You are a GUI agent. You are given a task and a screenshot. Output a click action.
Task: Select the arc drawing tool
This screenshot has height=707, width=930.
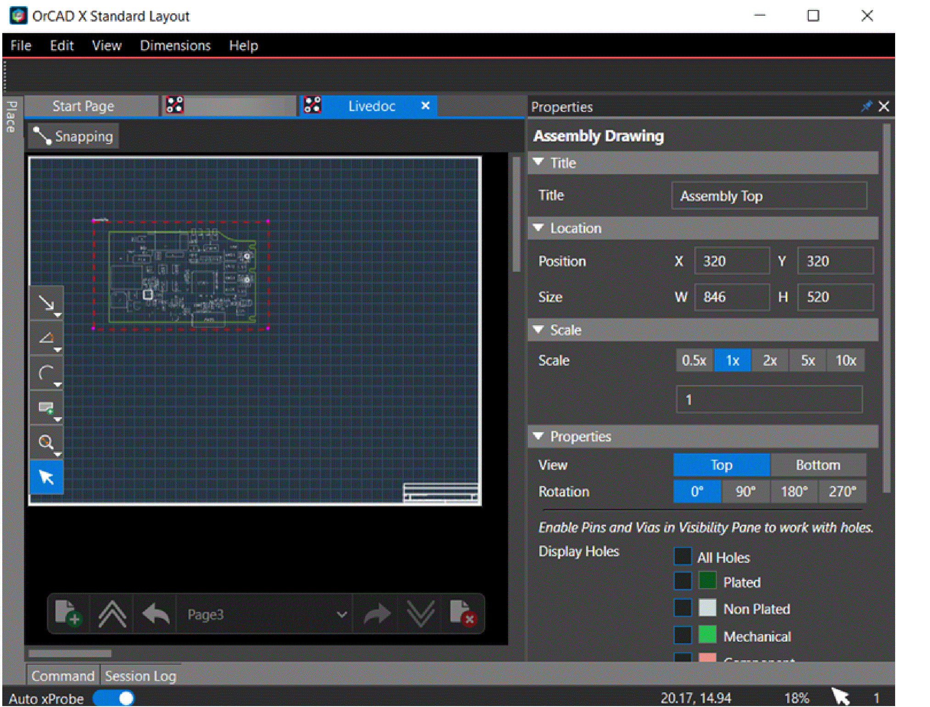[x=46, y=373]
